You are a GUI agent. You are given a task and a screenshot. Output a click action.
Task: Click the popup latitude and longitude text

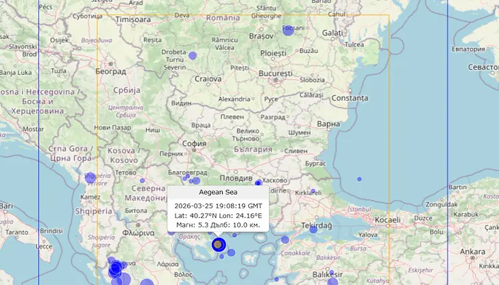[x=218, y=214]
